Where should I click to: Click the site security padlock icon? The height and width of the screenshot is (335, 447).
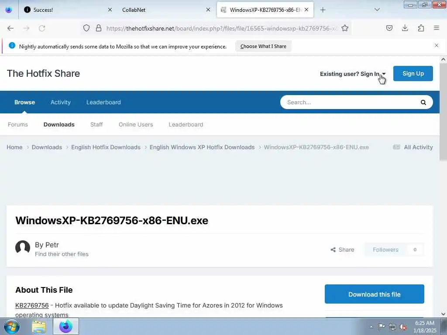tap(99, 28)
